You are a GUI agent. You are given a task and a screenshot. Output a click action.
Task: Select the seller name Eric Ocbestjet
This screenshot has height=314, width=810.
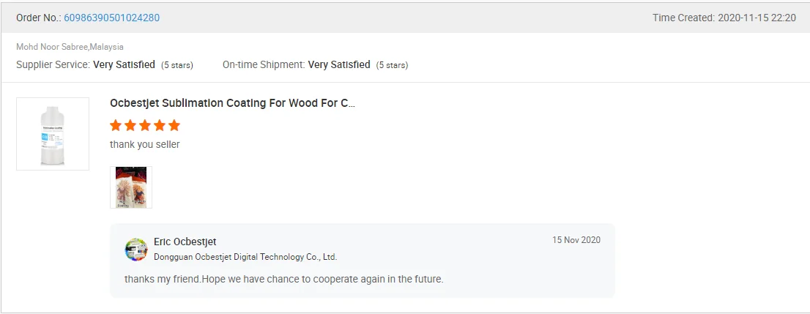tap(185, 242)
